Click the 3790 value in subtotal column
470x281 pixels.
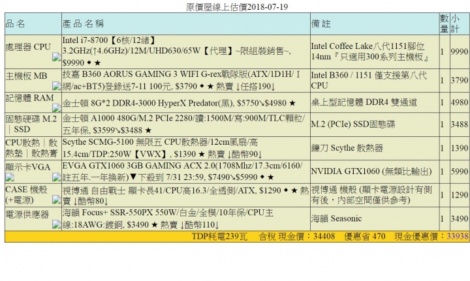459,80
